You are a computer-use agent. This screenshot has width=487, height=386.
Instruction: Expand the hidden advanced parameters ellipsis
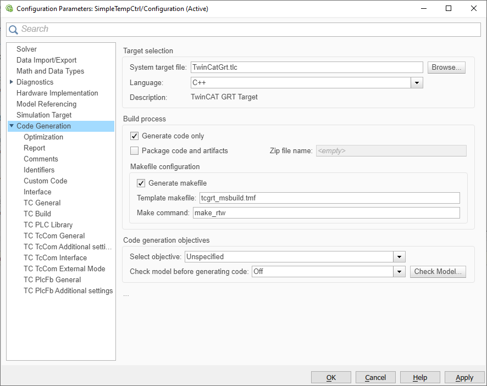(x=126, y=295)
